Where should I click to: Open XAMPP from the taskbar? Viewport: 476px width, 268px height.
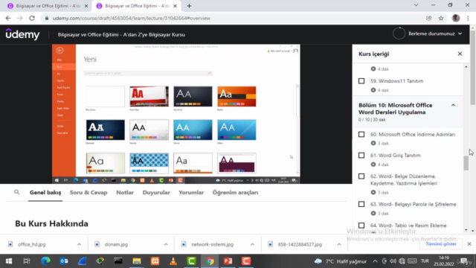click(x=155, y=261)
